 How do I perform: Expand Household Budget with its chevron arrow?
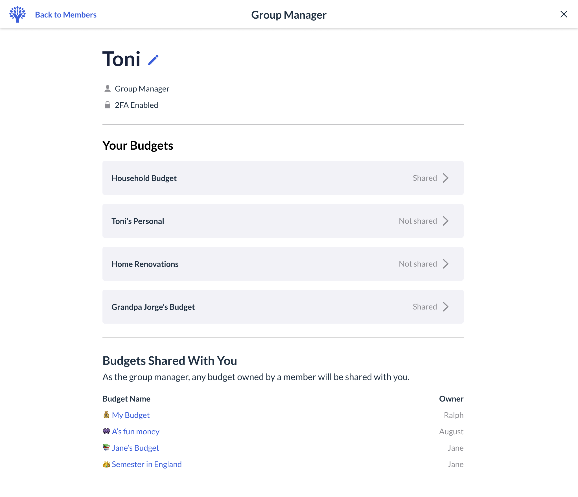tap(446, 178)
